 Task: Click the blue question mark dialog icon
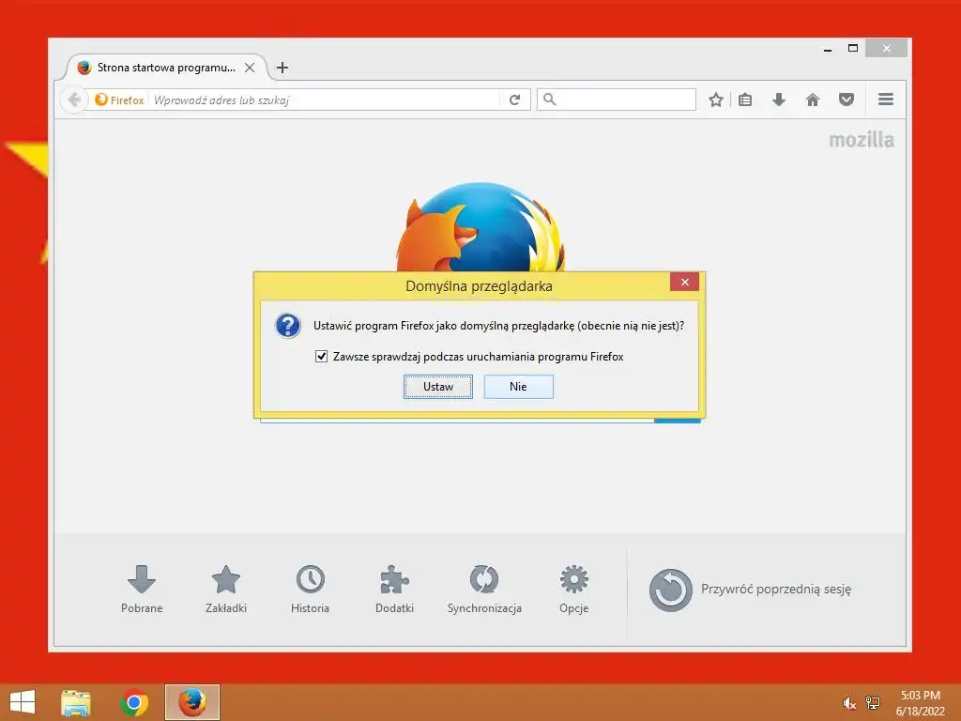click(288, 326)
